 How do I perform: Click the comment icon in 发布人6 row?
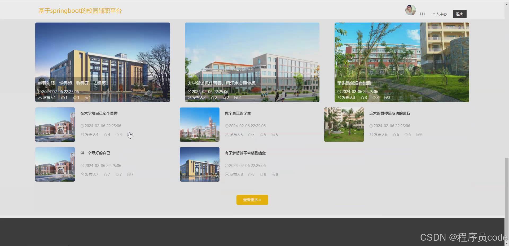click(418, 135)
